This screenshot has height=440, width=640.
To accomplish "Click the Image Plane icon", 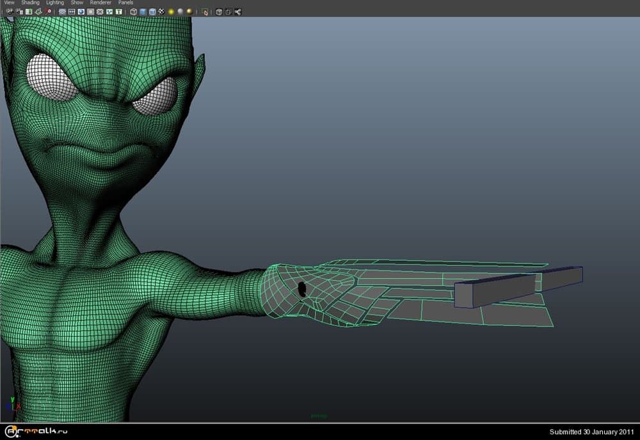I will click(x=38, y=12).
